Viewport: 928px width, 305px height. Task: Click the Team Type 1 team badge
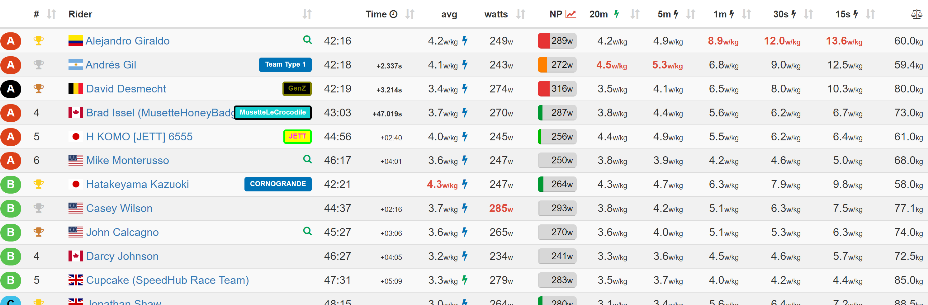coord(285,64)
